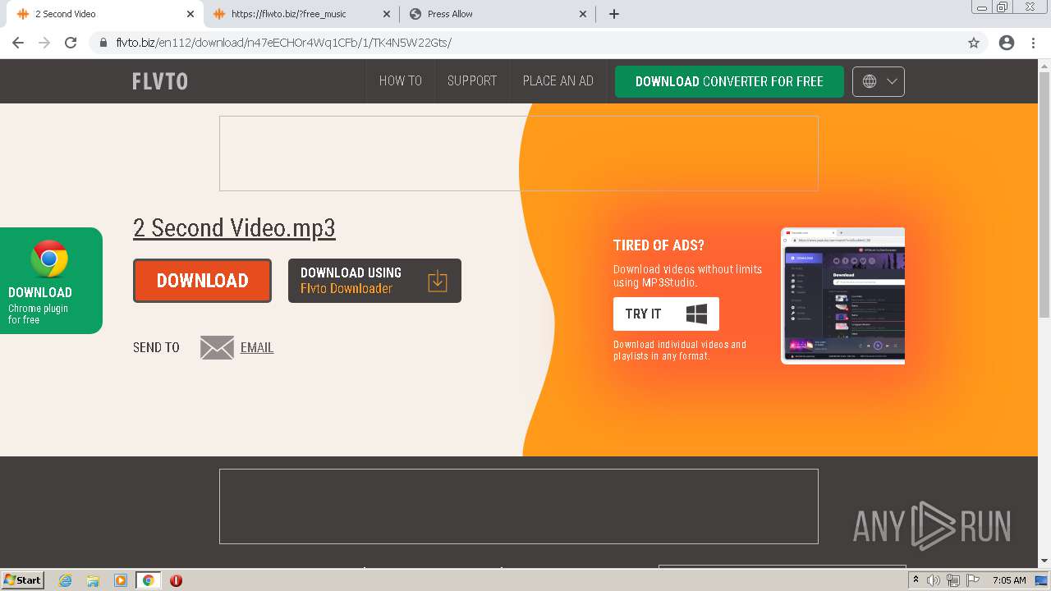Open the language globe dropdown
The width and height of the screenshot is (1051, 591).
[x=879, y=81]
